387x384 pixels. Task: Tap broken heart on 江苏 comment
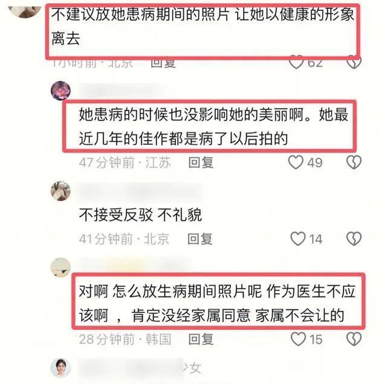pyautogui.click(x=354, y=162)
